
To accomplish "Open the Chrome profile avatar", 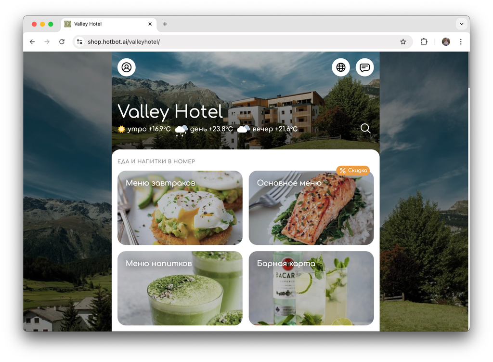I will pos(446,41).
